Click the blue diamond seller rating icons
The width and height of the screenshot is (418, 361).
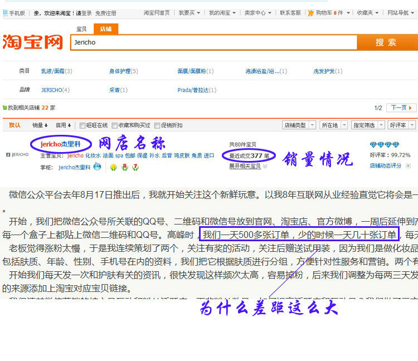coord(385,145)
